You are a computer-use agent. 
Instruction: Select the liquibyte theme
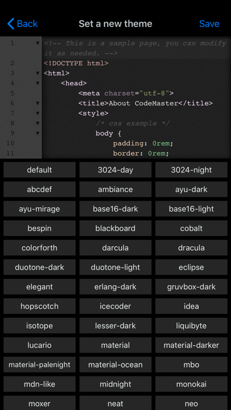(x=192, y=326)
